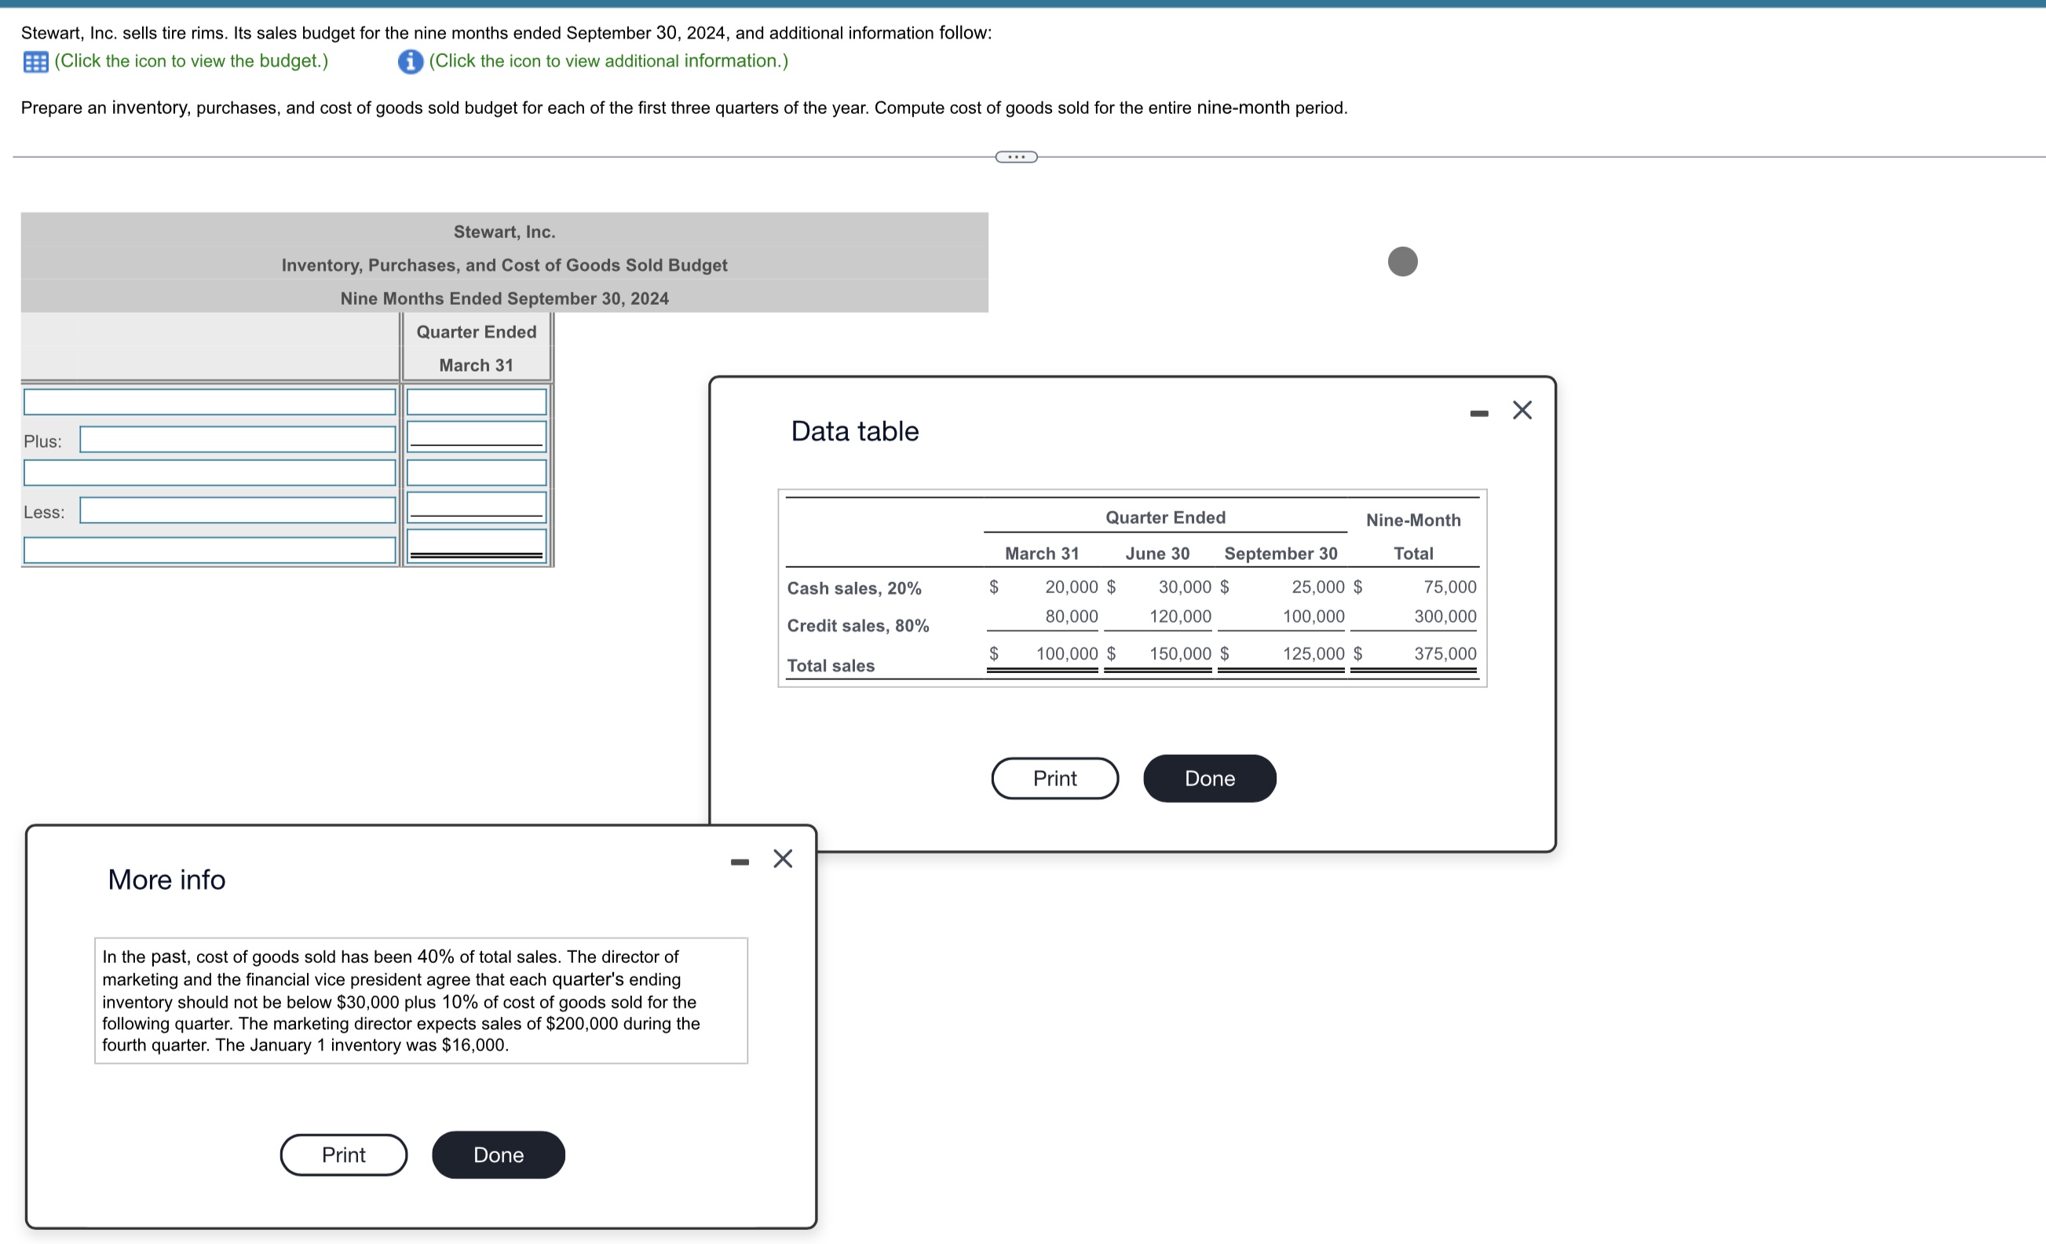Open the budget table grid icon
This screenshot has width=2046, height=1244.
[x=35, y=61]
